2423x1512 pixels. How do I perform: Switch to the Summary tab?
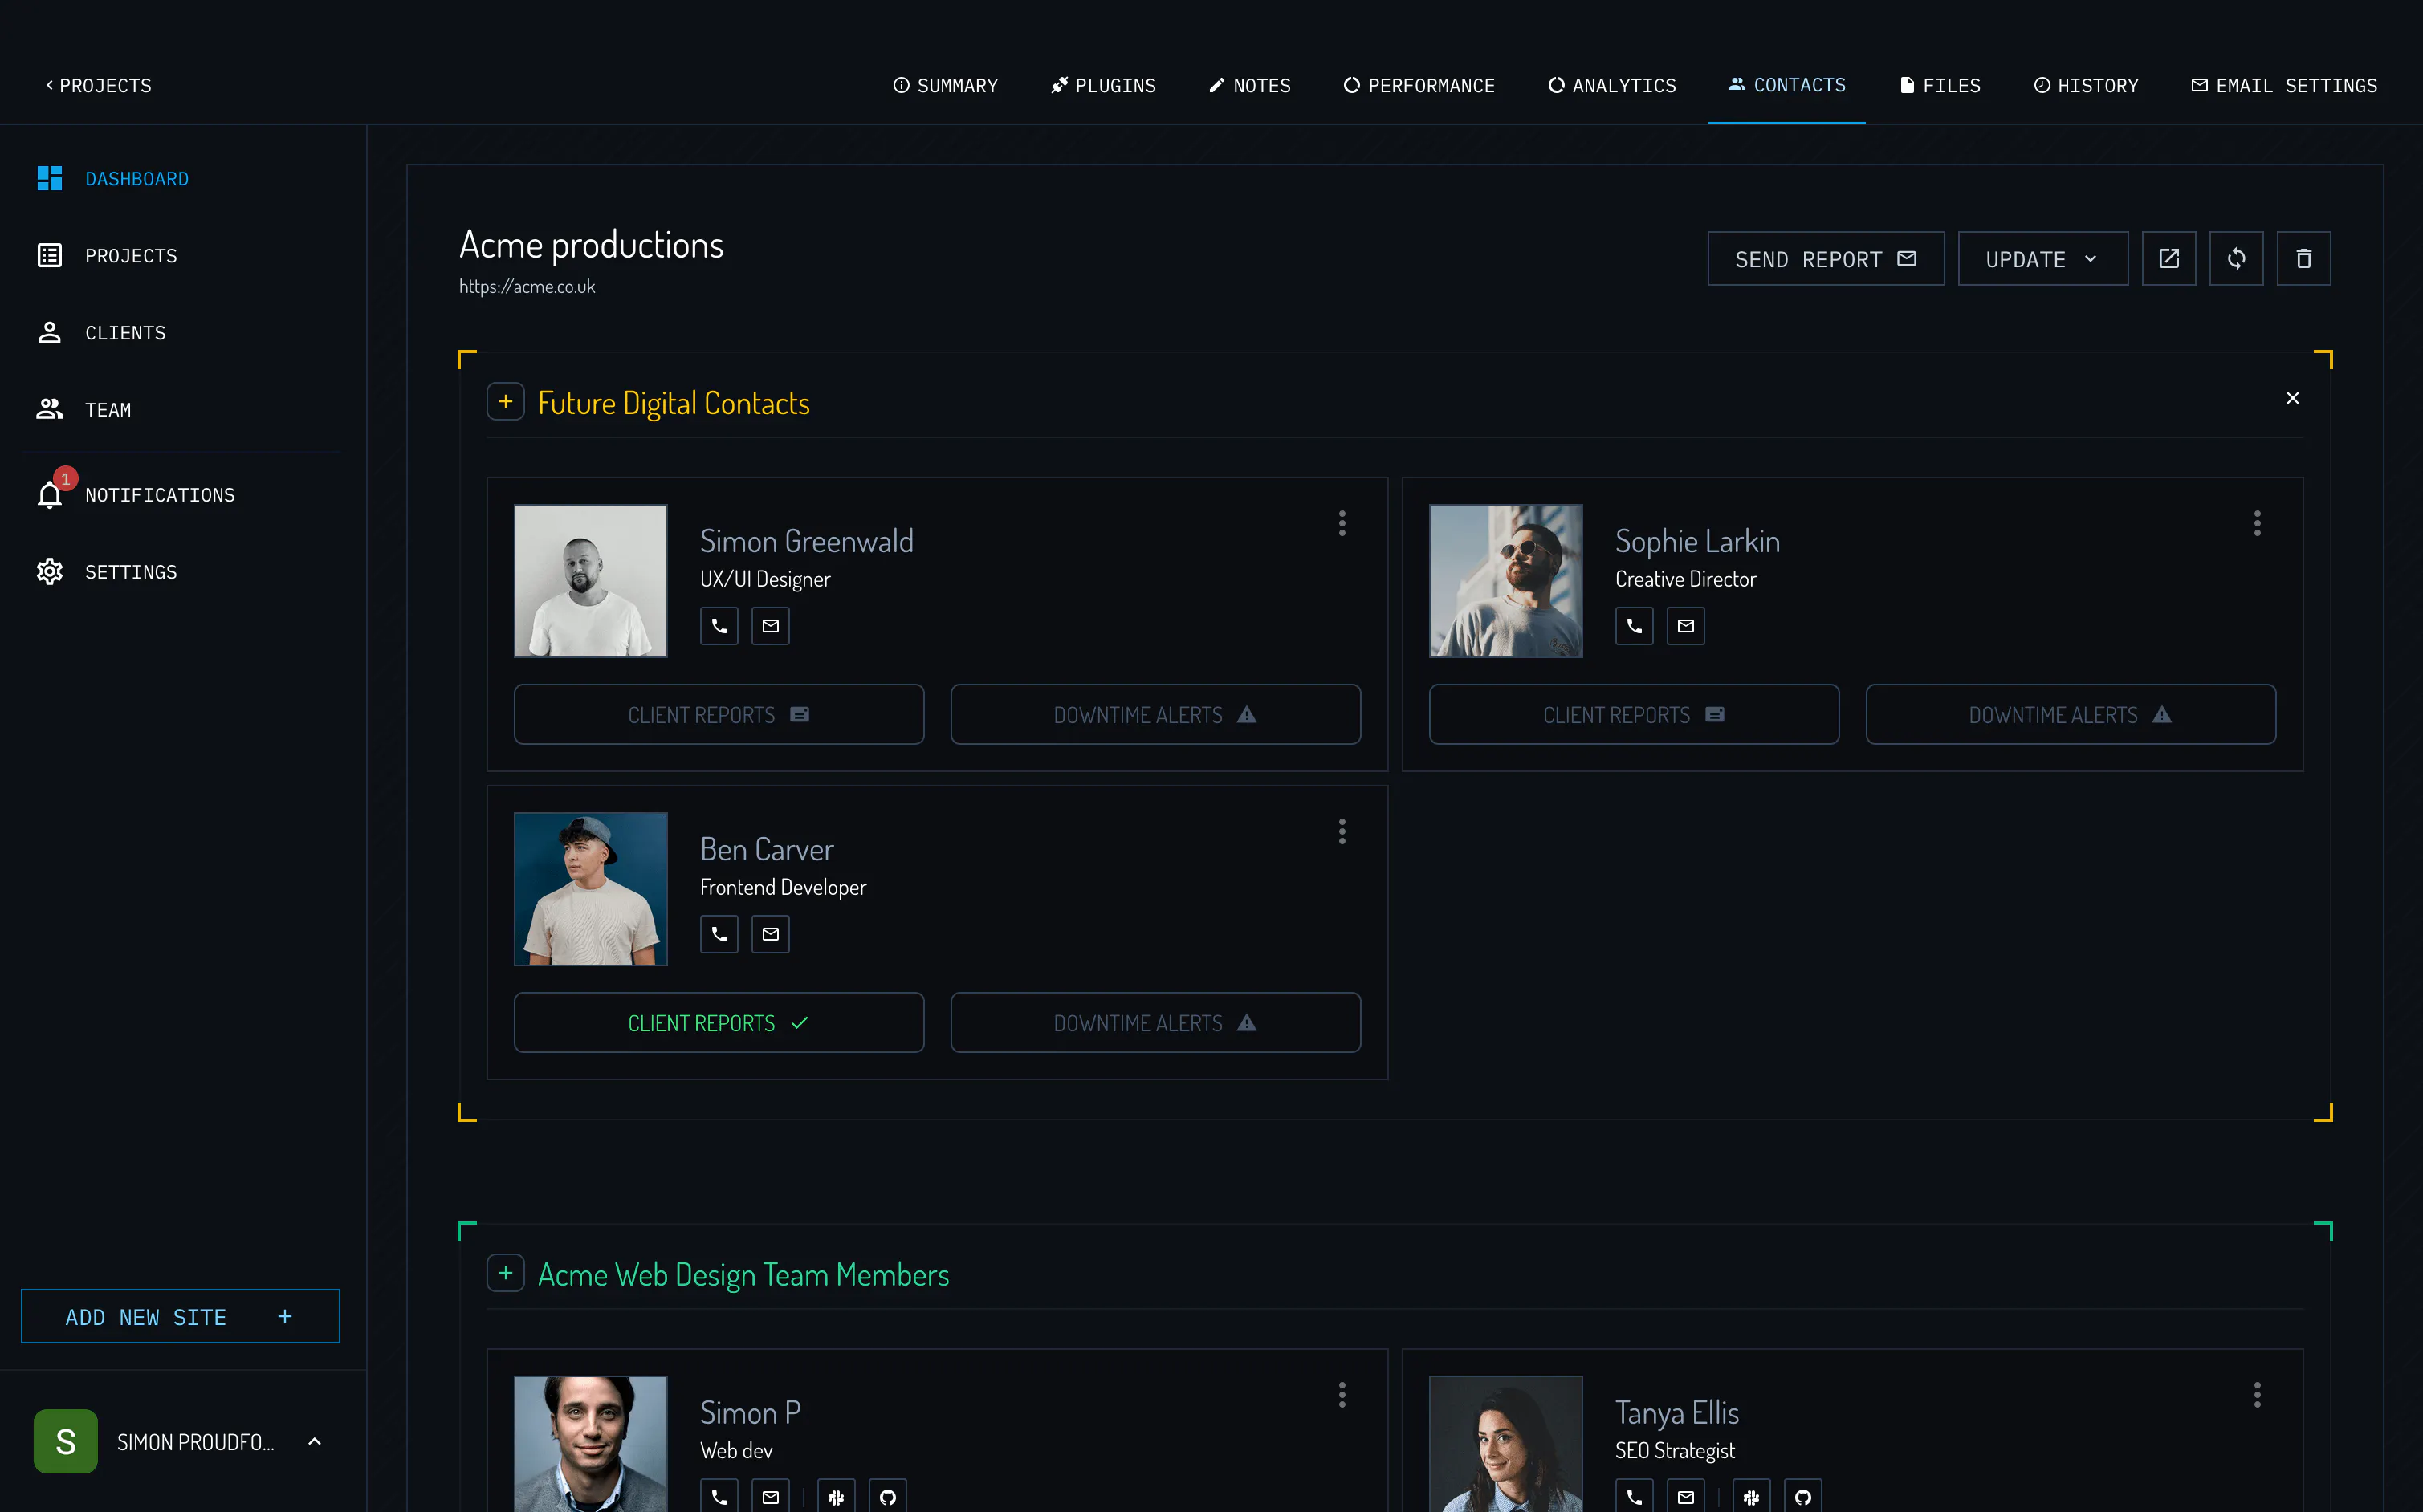tap(946, 86)
